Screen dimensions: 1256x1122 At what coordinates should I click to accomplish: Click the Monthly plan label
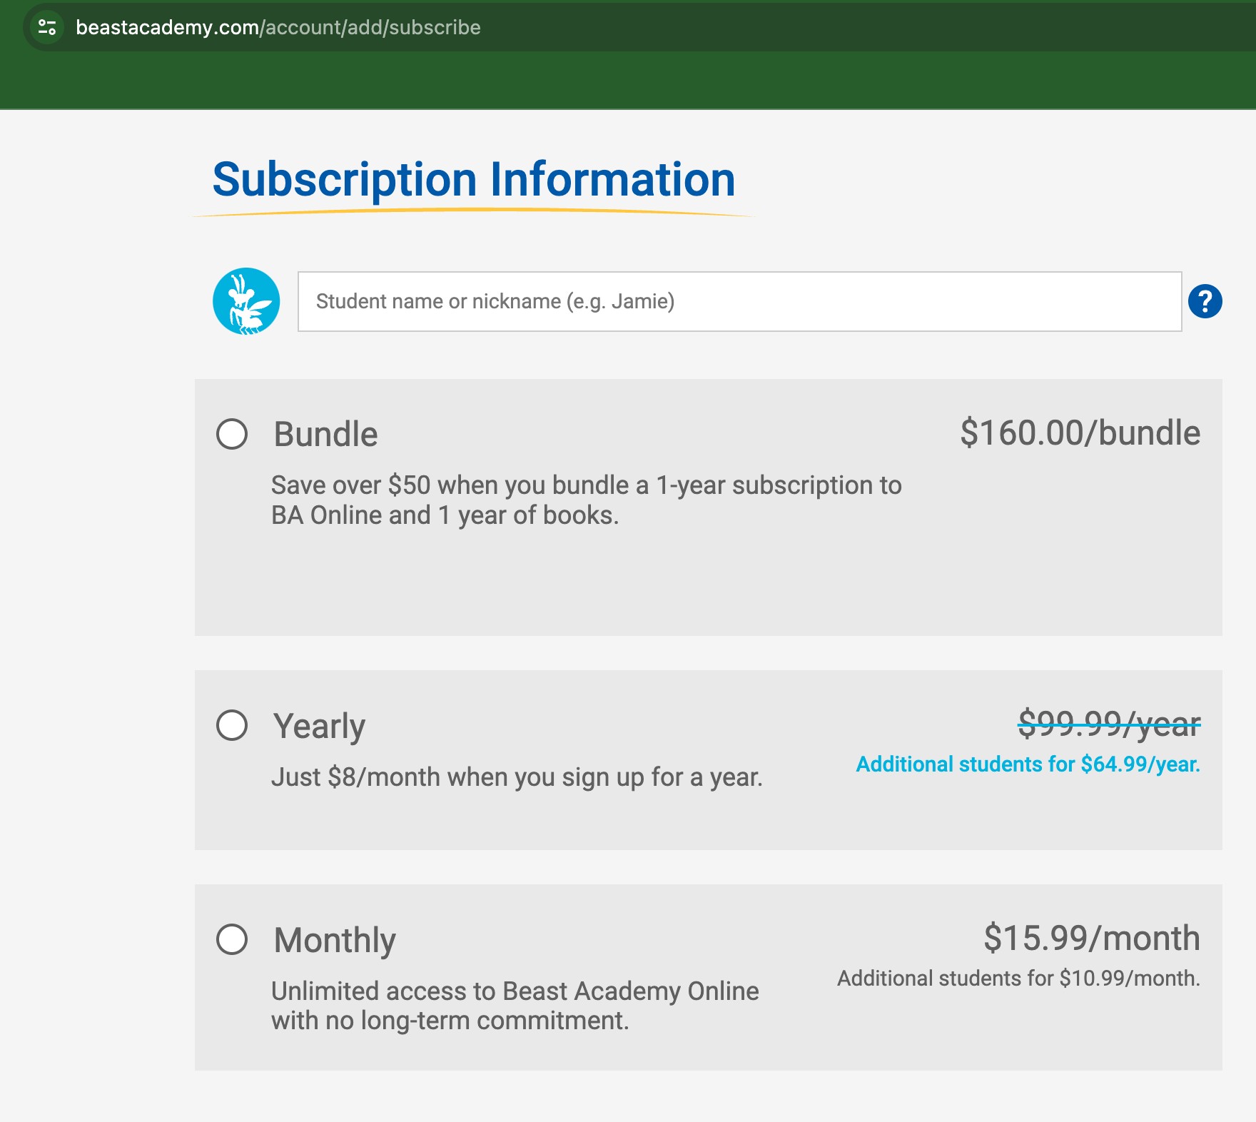point(335,941)
